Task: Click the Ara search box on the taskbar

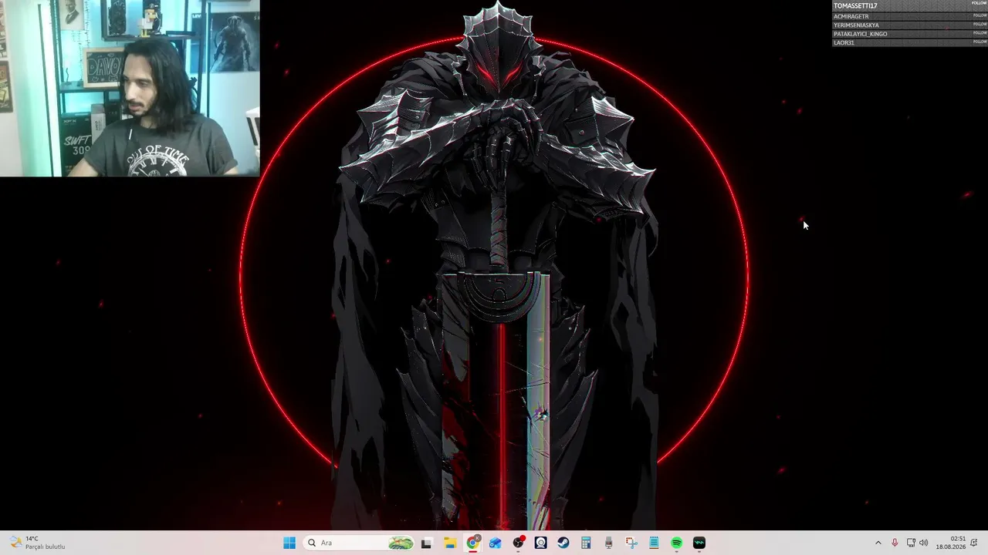Action: coord(360,543)
